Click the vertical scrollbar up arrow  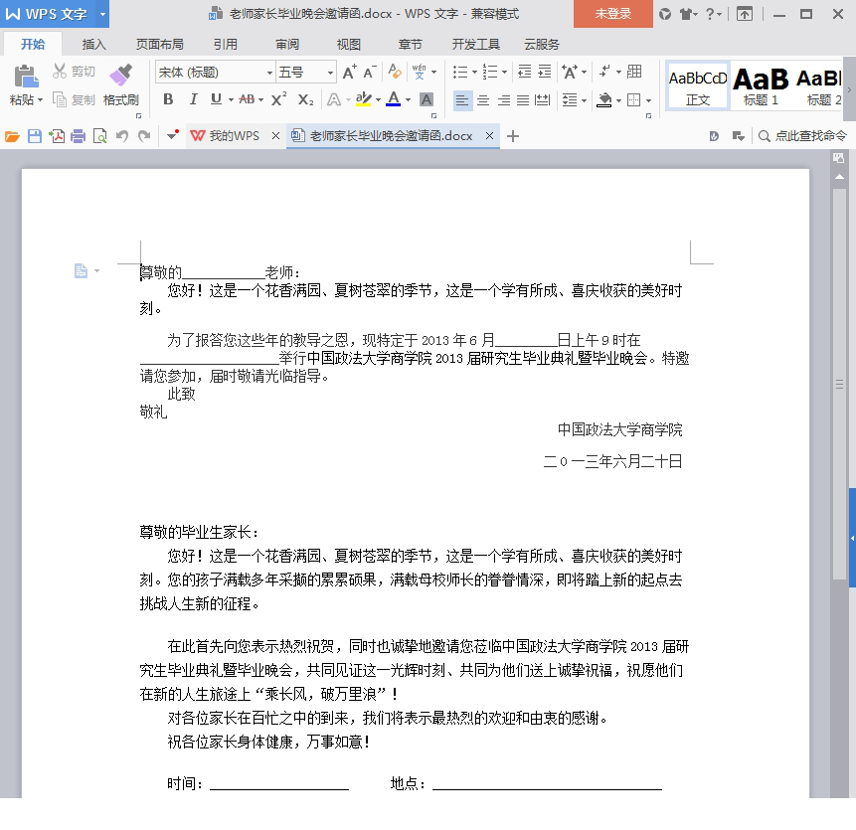[x=839, y=177]
